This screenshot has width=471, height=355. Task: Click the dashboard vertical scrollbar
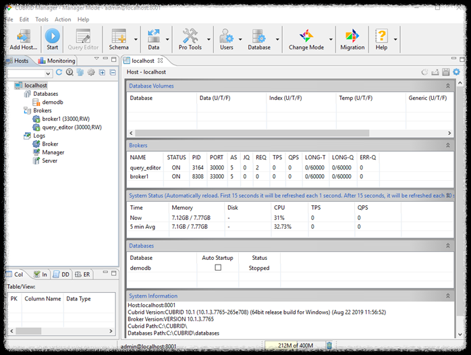460,200
